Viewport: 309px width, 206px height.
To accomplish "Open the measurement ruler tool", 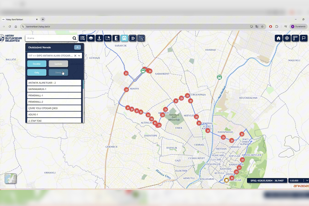I will click(295, 38).
